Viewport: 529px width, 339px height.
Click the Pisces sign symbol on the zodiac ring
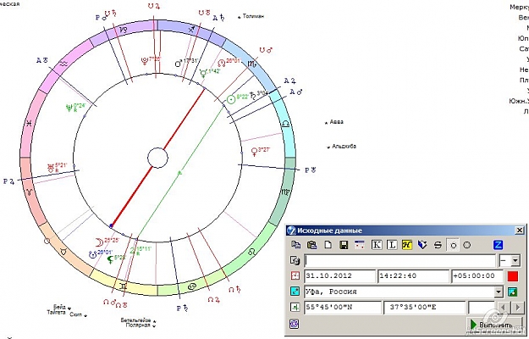click(30, 124)
